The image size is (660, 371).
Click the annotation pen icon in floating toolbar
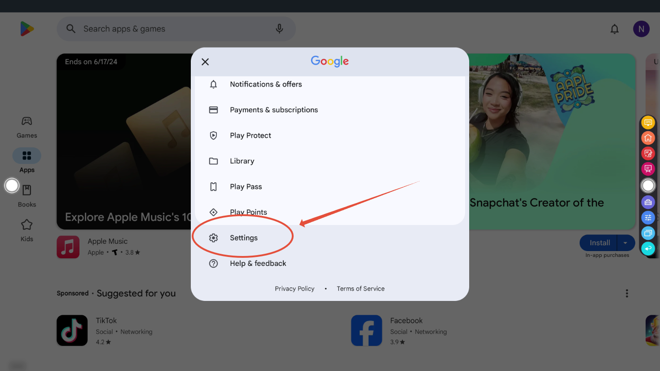click(648, 154)
